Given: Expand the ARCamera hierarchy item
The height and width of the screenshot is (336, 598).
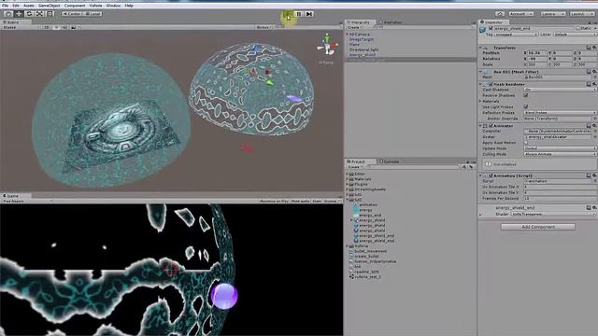Looking at the screenshot, I should pyautogui.click(x=348, y=35).
